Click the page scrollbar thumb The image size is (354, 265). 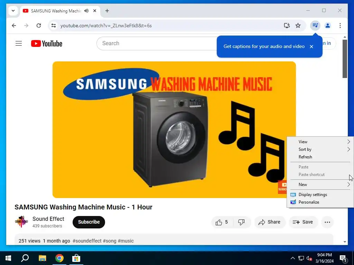click(345, 59)
